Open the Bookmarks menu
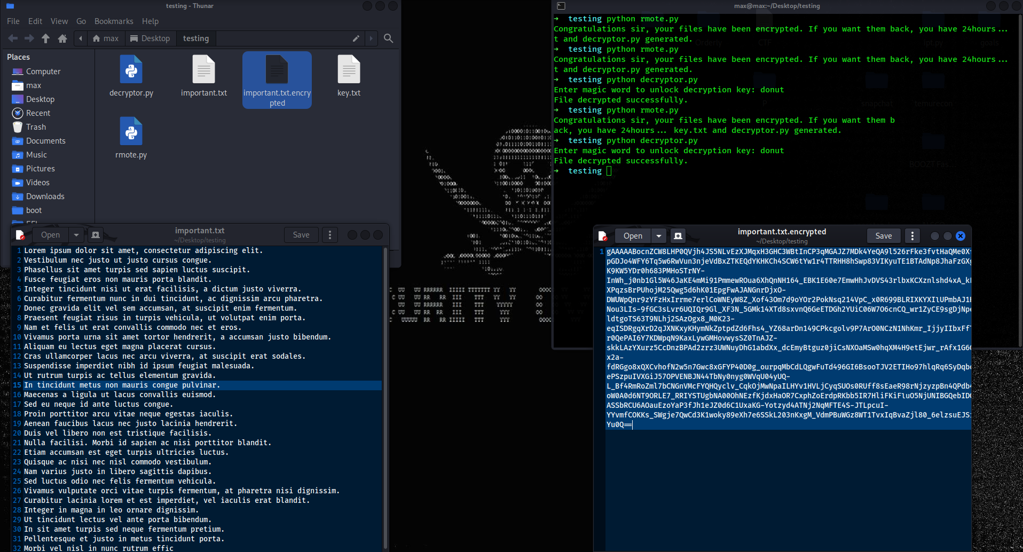 point(114,21)
